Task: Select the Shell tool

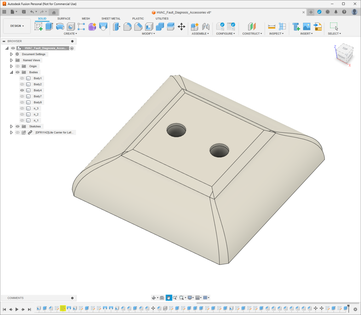Action: pos(149,27)
